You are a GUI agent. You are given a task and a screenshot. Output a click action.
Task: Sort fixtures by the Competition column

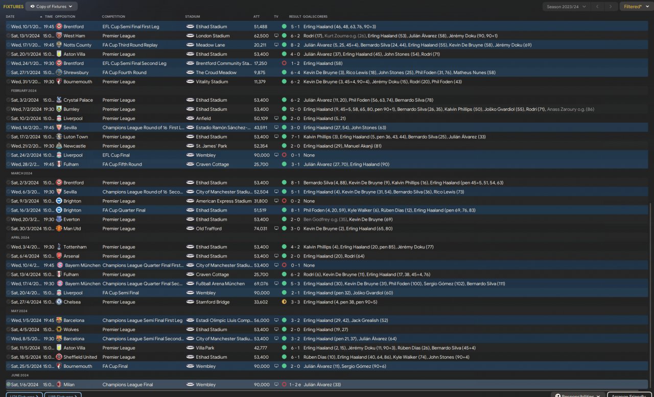(113, 17)
